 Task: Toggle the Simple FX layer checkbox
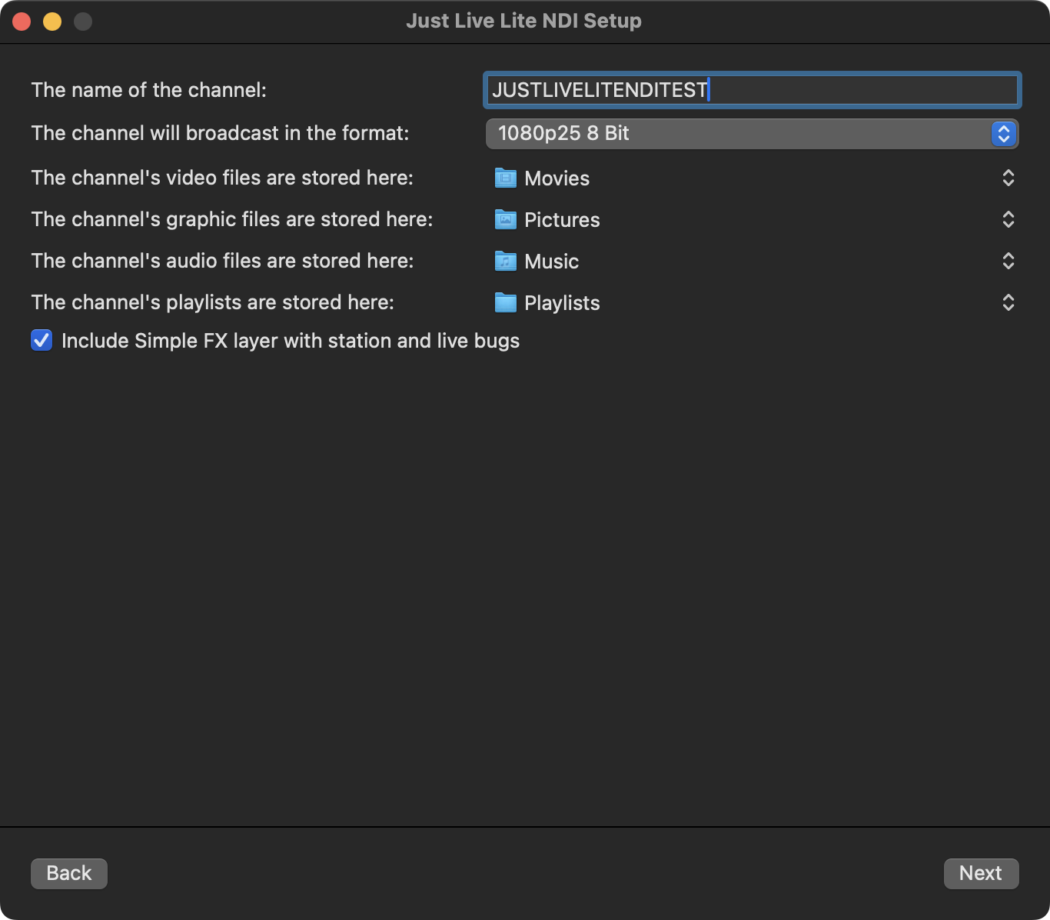tap(42, 340)
